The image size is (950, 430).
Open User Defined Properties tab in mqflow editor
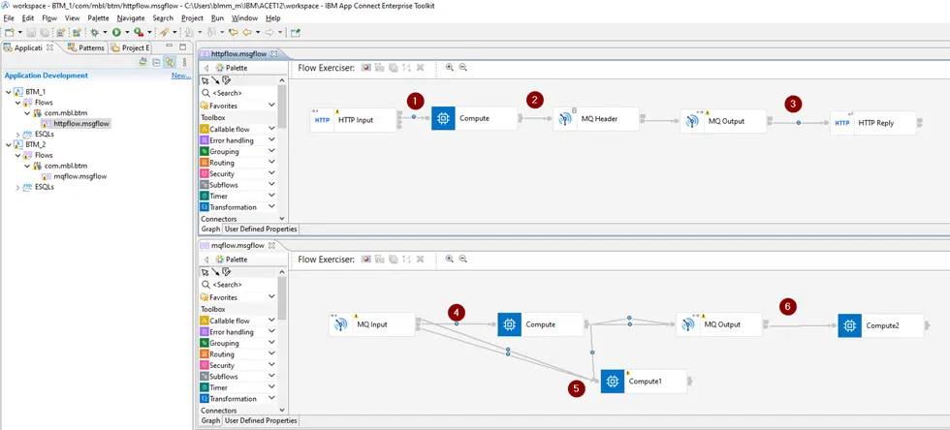[x=261, y=420]
